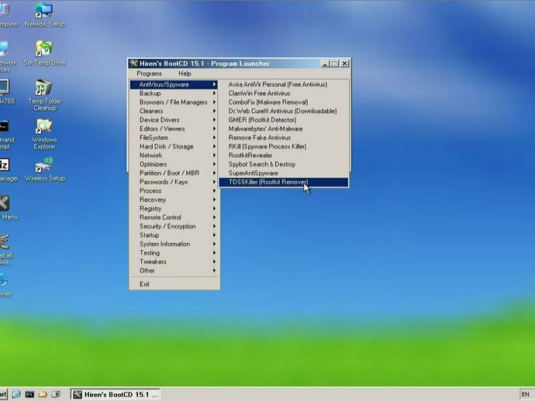Screen dimensions: 535x401
Task: Click the first quick launch icon beside Start
Action: 16,394
